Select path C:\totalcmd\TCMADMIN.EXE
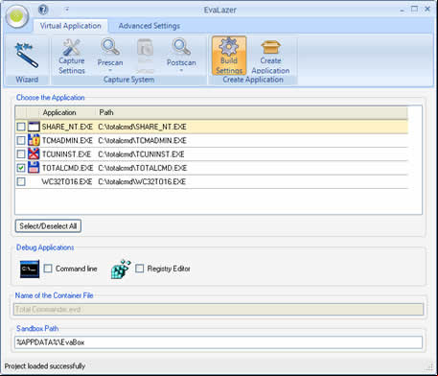This screenshot has width=438, height=376. click(x=143, y=141)
